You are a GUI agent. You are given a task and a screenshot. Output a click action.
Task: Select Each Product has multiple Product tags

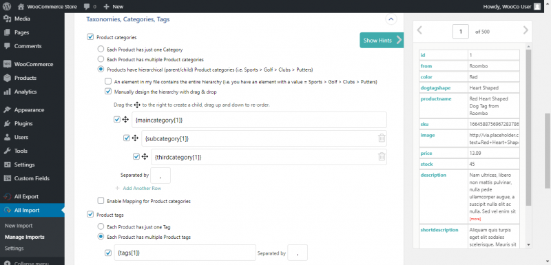coord(101,237)
